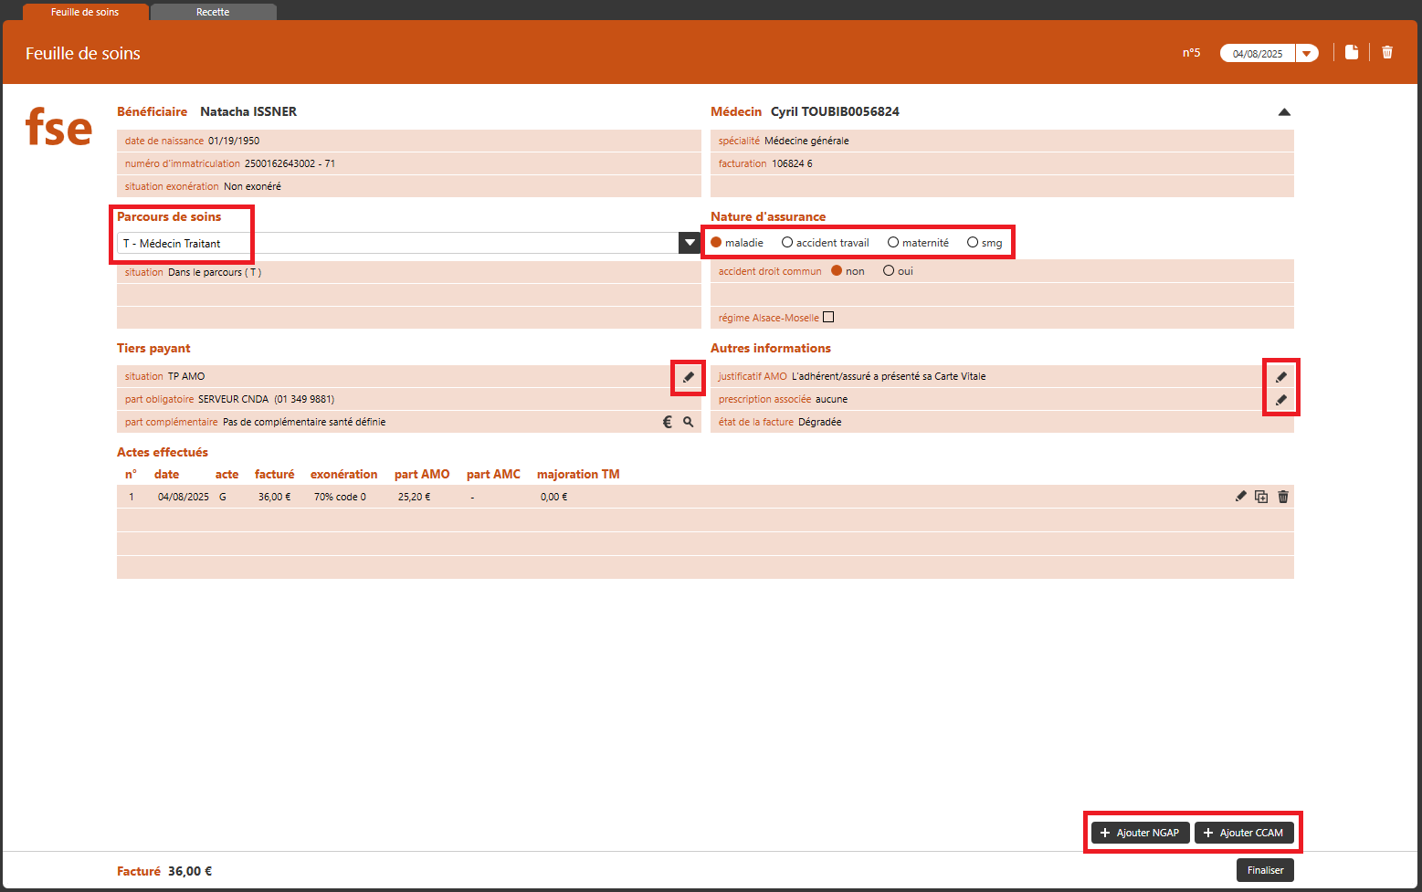Collapse the Médecin section with the arrow
Viewport: 1422px width, 892px height.
pos(1284,112)
